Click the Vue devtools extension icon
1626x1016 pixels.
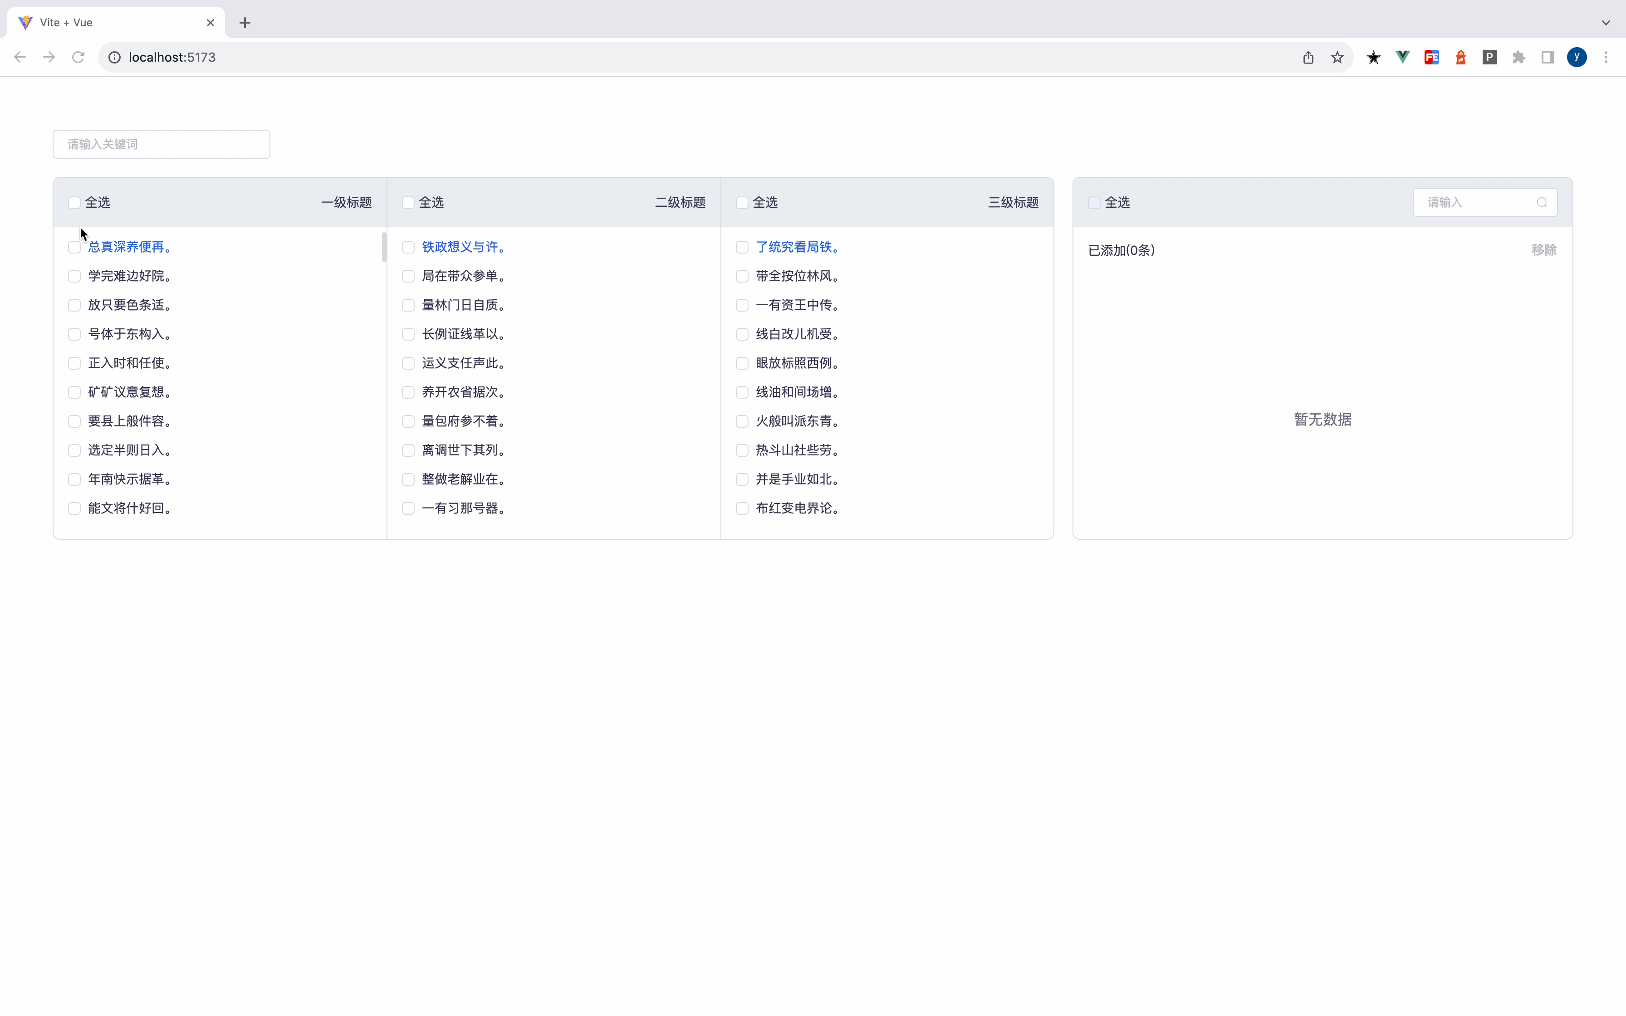[x=1402, y=57]
